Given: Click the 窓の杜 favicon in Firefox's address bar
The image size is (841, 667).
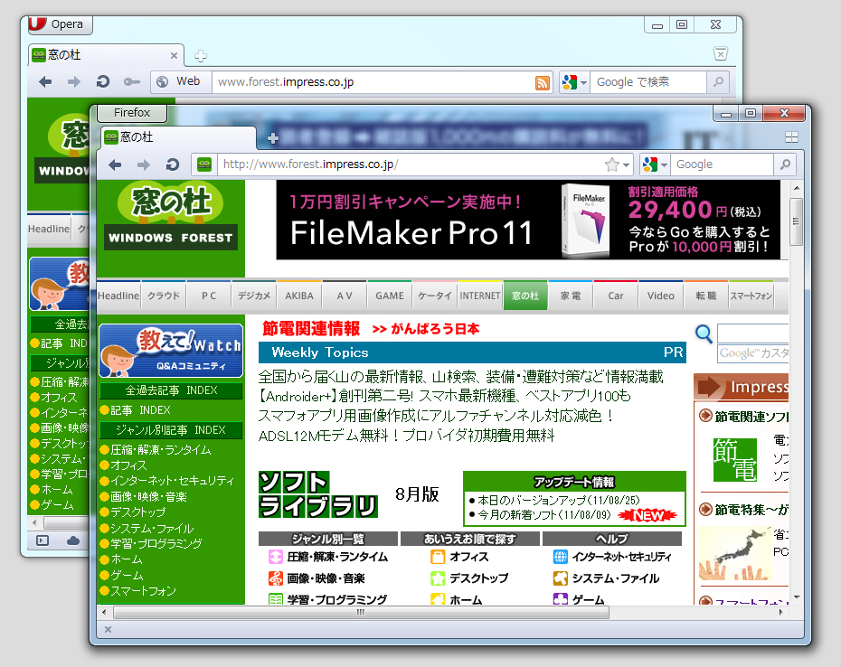Looking at the screenshot, I should pyautogui.click(x=204, y=165).
